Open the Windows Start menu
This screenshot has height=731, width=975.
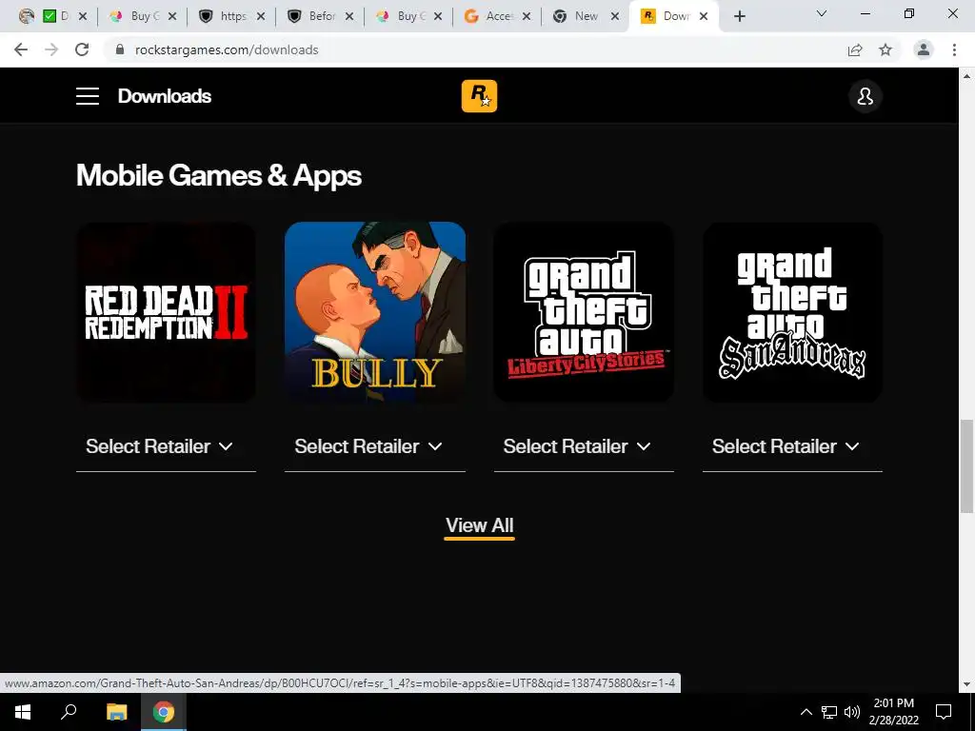[x=23, y=712]
